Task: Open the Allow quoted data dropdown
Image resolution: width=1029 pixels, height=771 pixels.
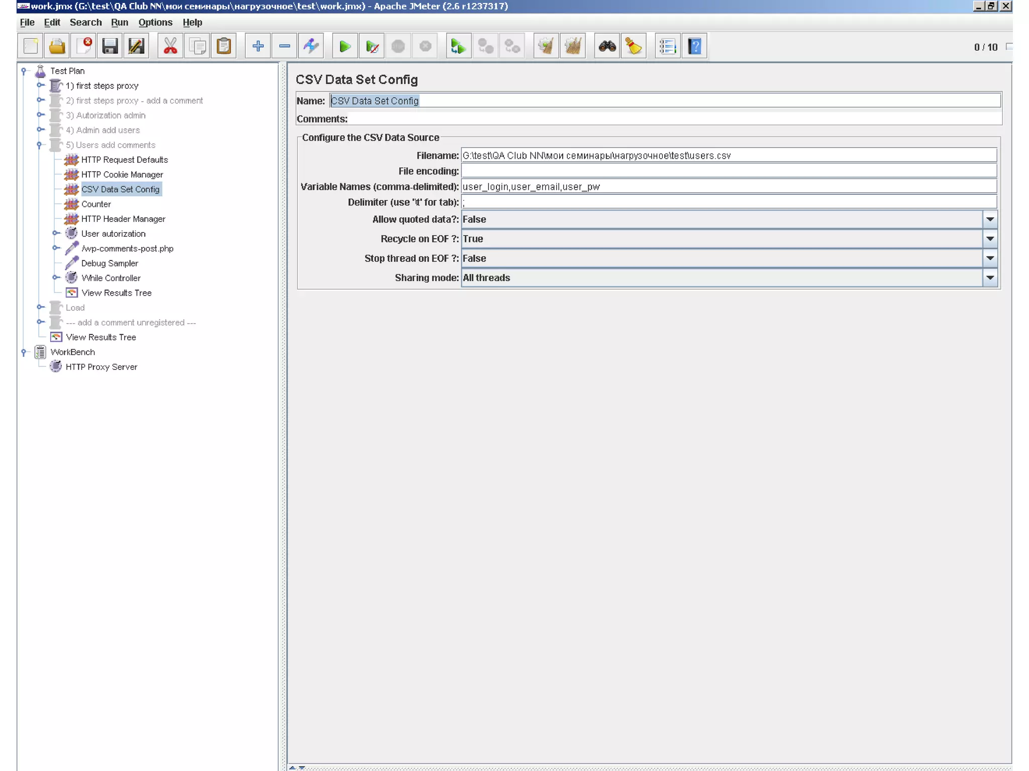Action: 990,219
